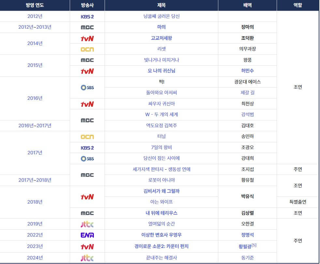The image size is (320, 264).
Task: Click the JTBC logo next to 끝내주는 해결사
Action: point(87,257)
